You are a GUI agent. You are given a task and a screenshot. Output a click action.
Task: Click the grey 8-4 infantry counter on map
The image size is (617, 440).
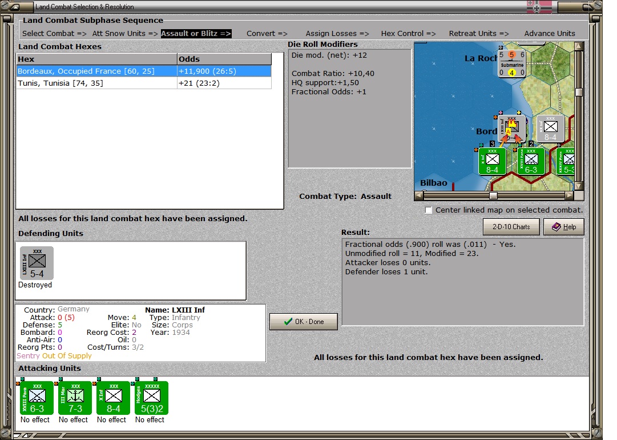tap(550, 129)
